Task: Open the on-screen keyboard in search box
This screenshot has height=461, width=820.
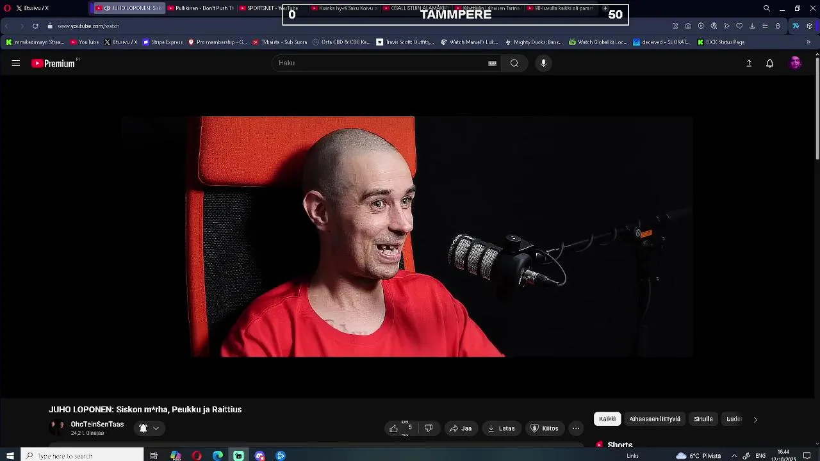Action: point(492,63)
